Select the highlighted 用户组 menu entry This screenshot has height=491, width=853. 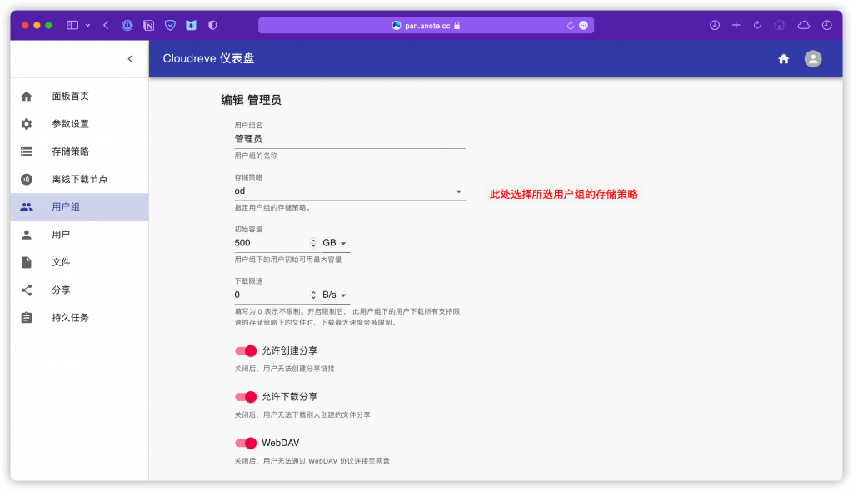click(62, 206)
